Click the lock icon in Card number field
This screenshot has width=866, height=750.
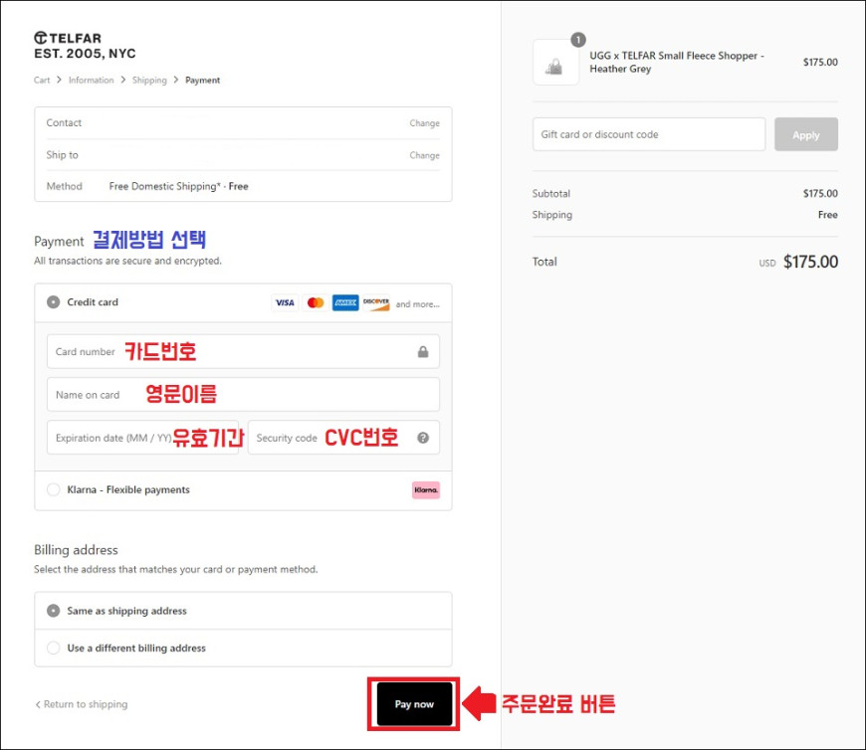coord(423,351)
